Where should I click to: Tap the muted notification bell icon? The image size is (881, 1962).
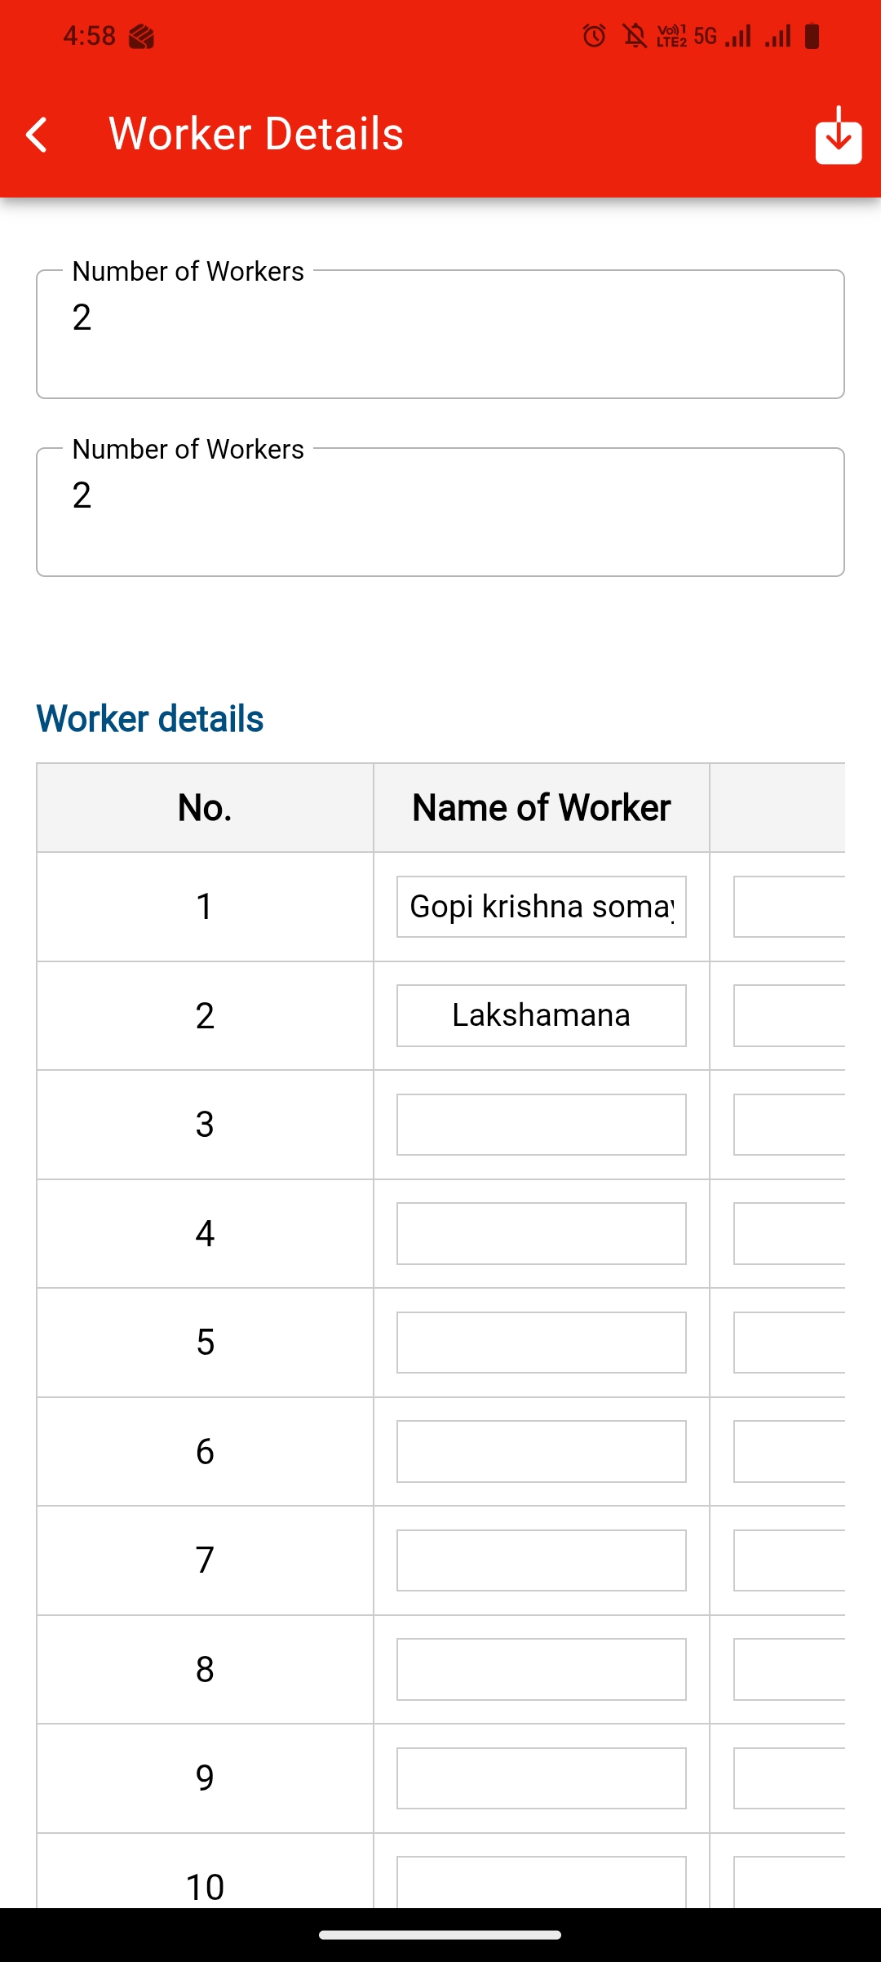coord(634,36)
